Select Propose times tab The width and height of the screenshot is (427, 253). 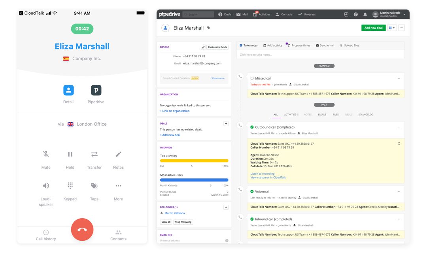pos(299,45)
